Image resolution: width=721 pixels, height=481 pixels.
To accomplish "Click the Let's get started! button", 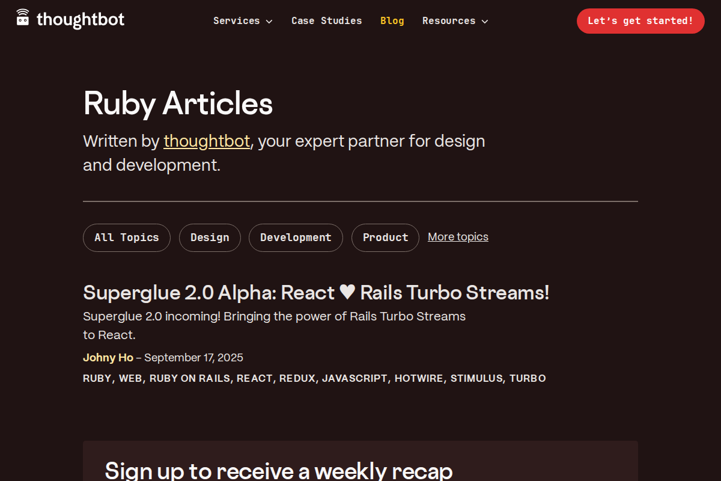I will pyautogui.click(x=640, y=20).
